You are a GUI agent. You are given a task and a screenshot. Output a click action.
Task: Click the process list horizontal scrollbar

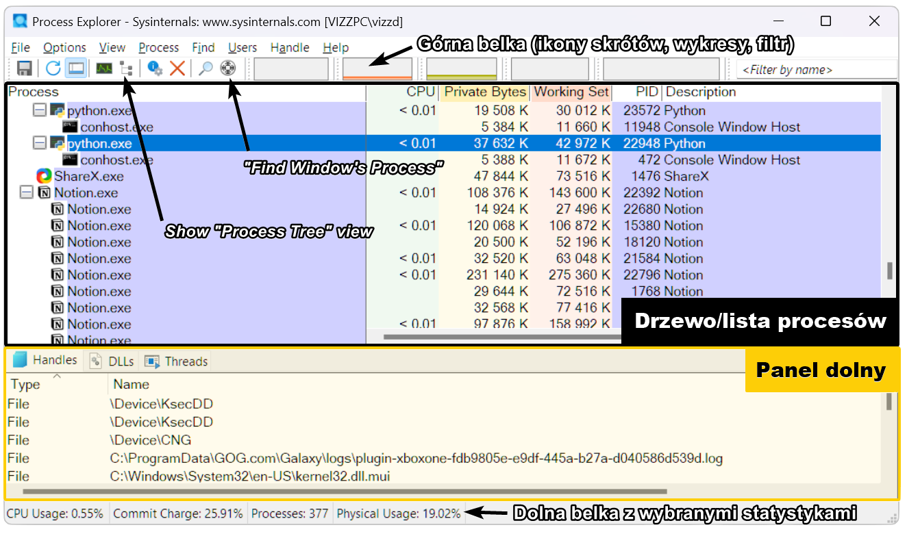[502, 336]
